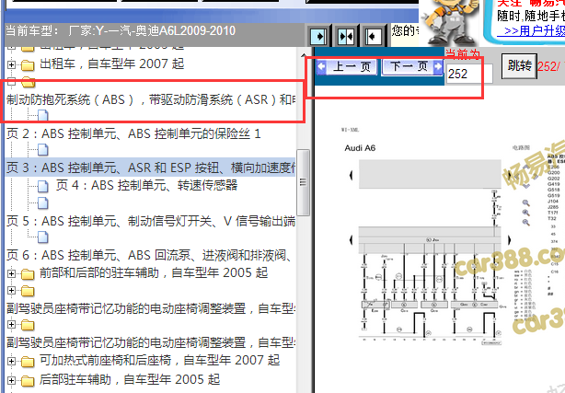Viewport: 565px width, 393px height.
Task: Go to next page with 下一页
Action: (412, 66)
